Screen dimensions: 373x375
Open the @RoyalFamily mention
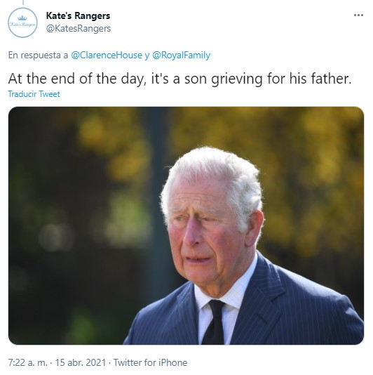[x=182, y=55]
